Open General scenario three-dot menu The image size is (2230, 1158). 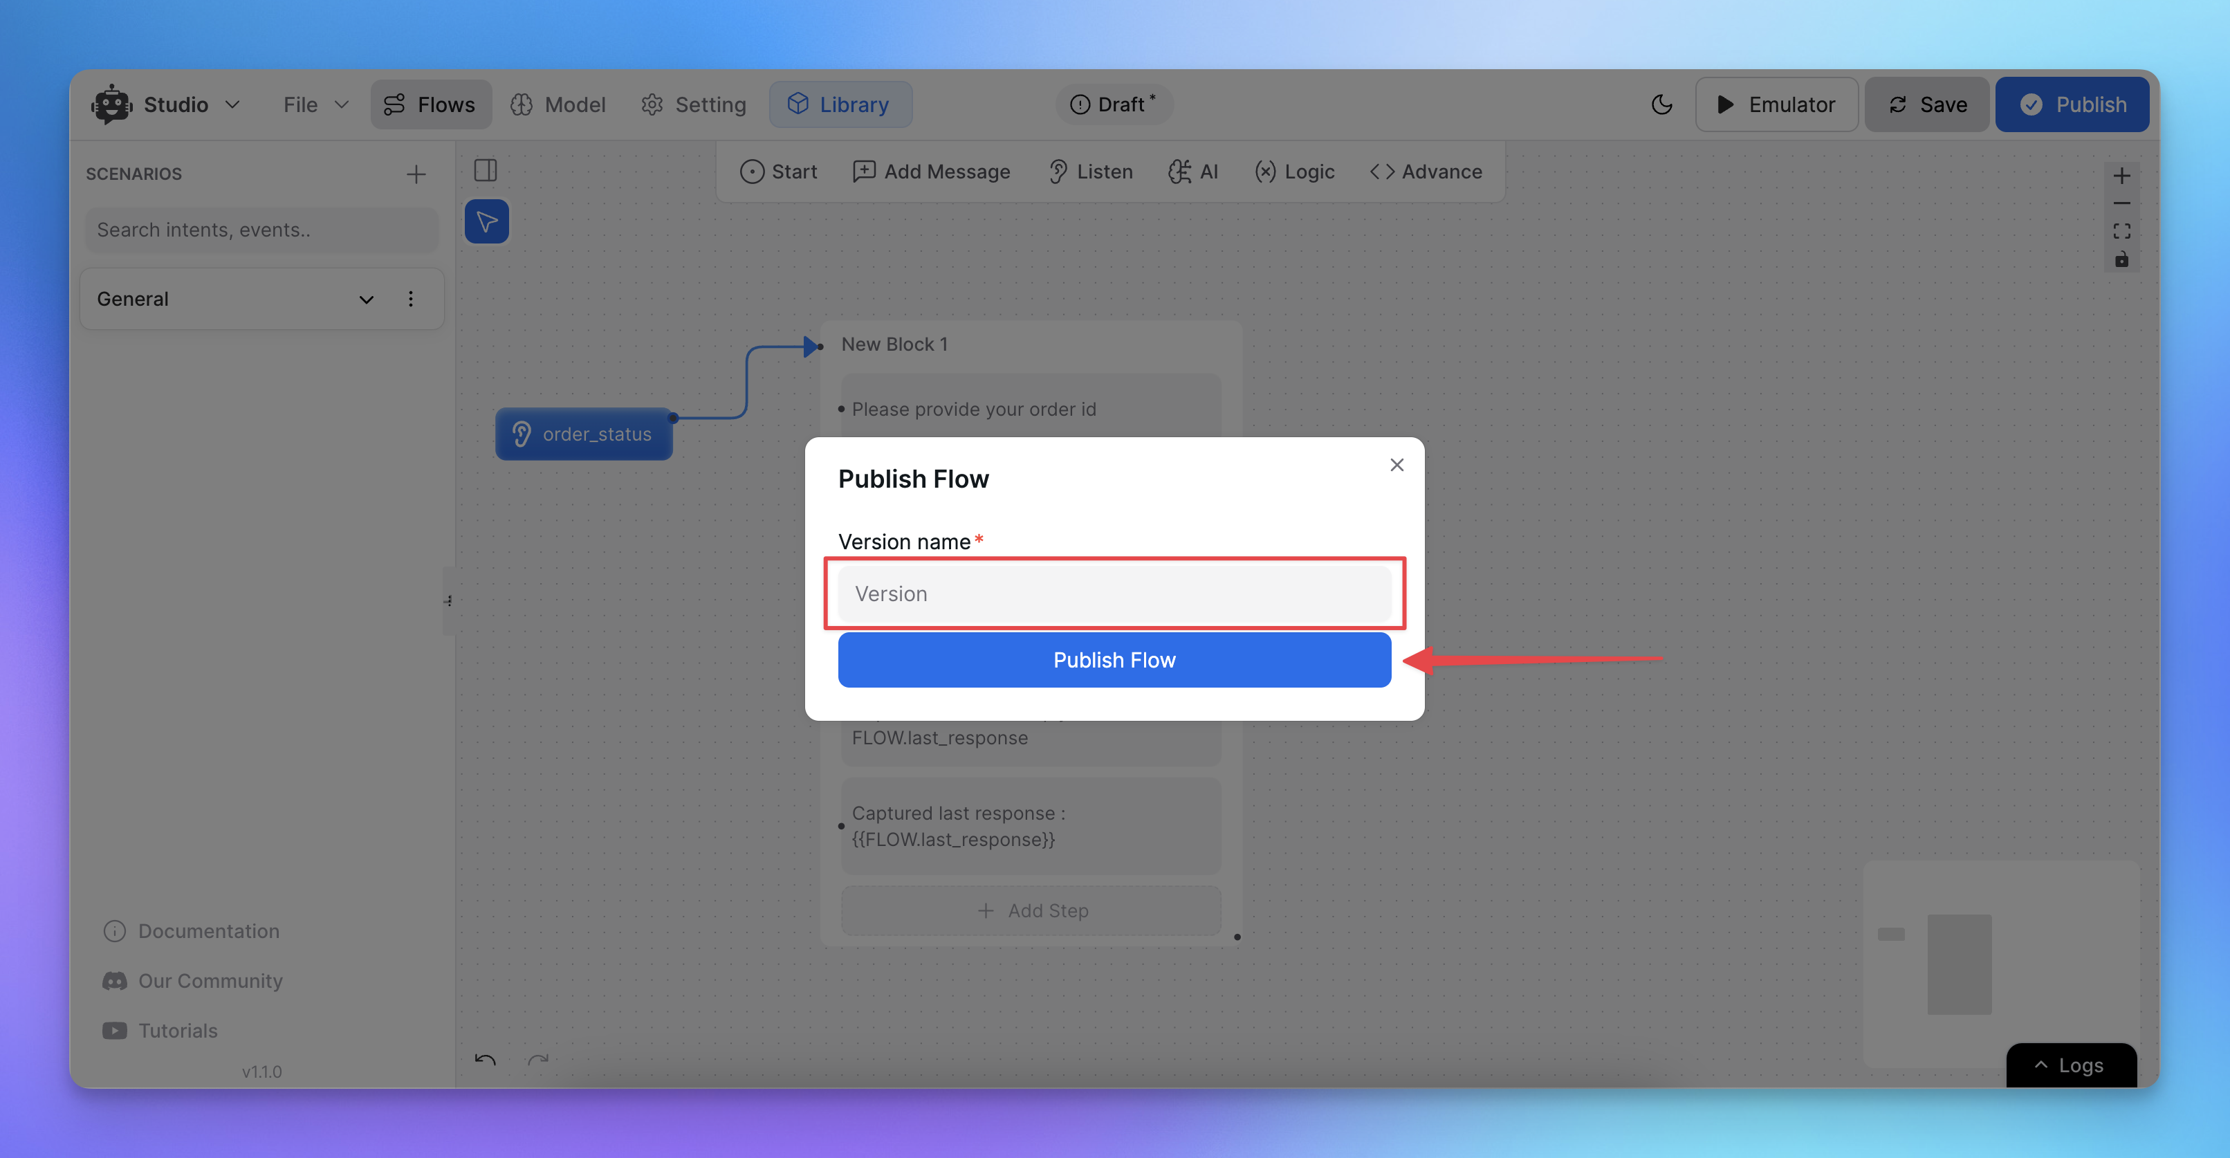(410, 299)
